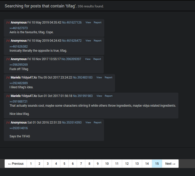Open post number link No.461627126
Screen dimensions: 195x176
tap(72, 23)
